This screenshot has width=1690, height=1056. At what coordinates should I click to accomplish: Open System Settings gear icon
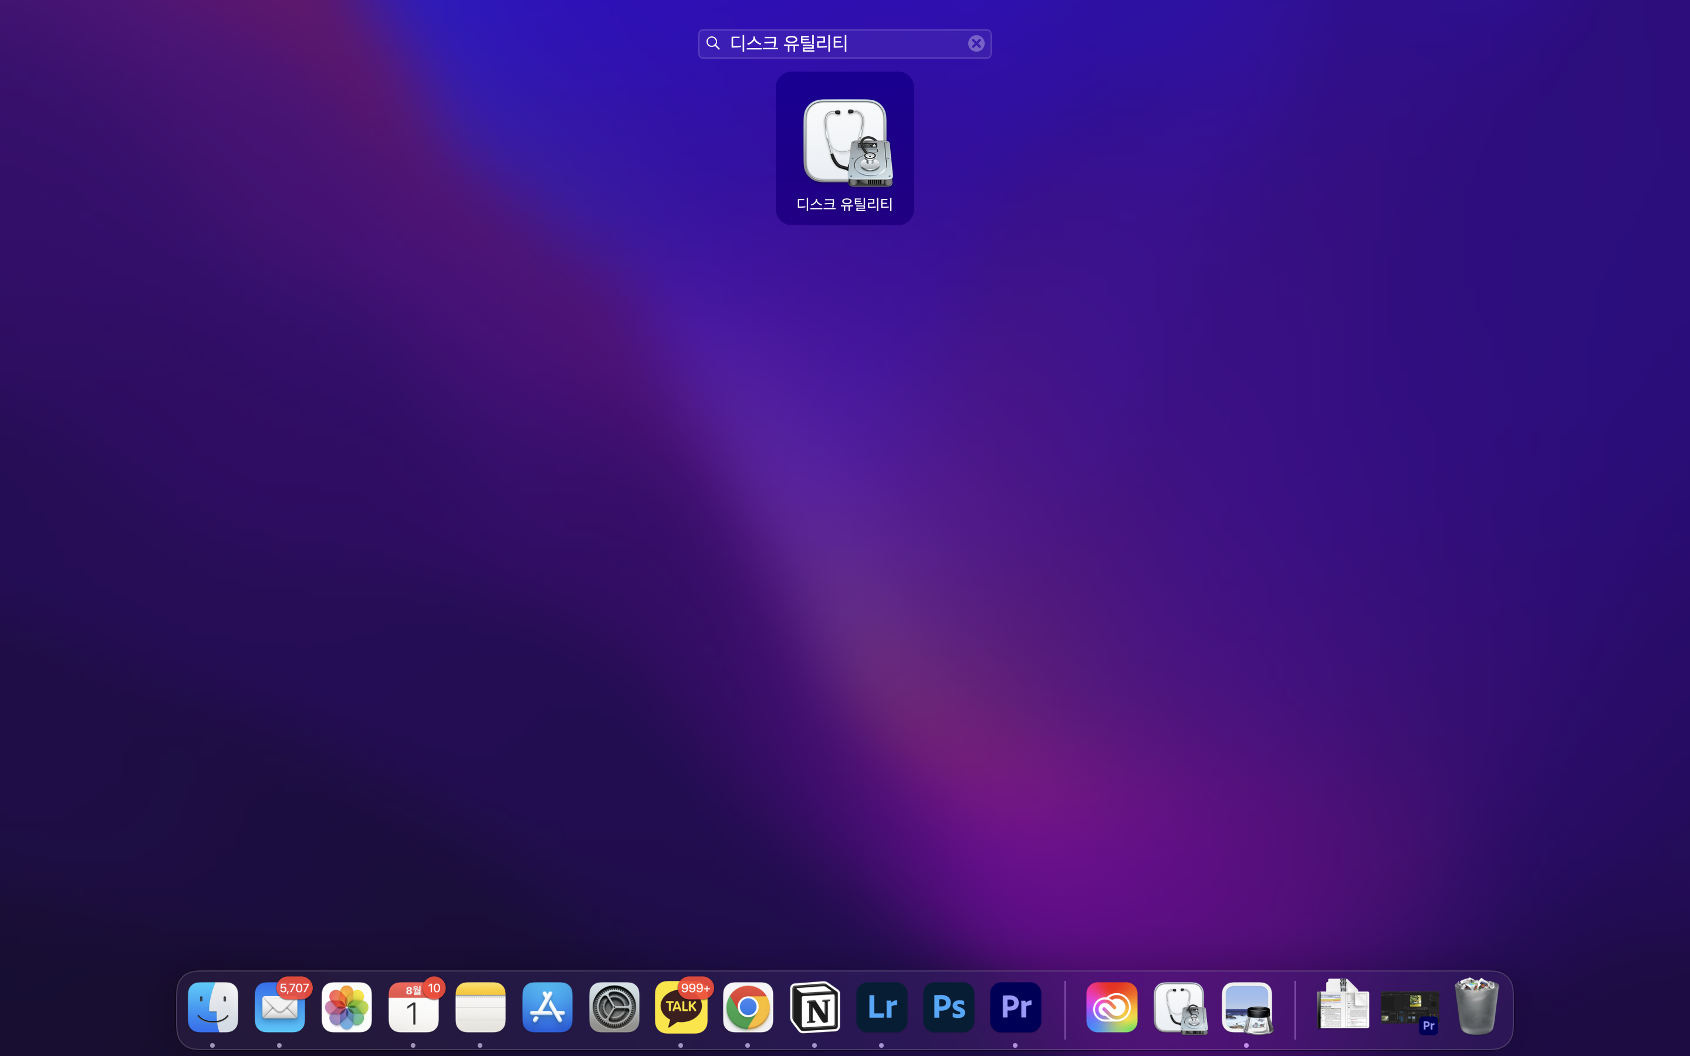pos(614,1007)
